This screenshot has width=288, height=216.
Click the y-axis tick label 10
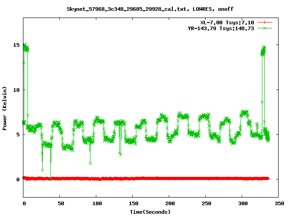click(16, 90)
